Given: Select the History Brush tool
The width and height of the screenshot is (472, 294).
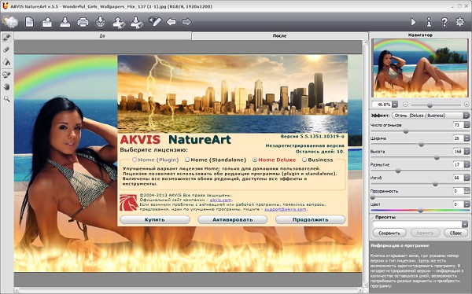Looking at the screenshot, I should pyautogui.click(x=6, y=75).
